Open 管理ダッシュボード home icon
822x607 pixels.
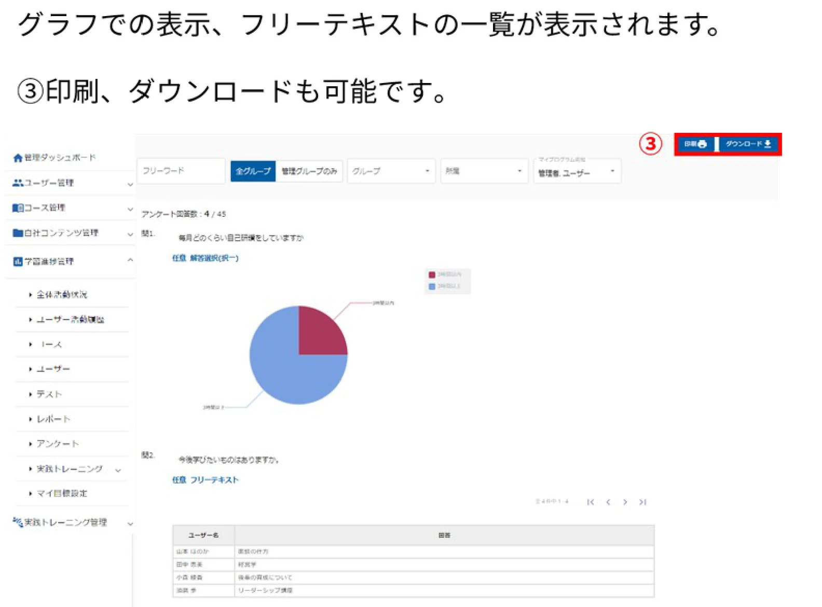(x=18, y=158)
